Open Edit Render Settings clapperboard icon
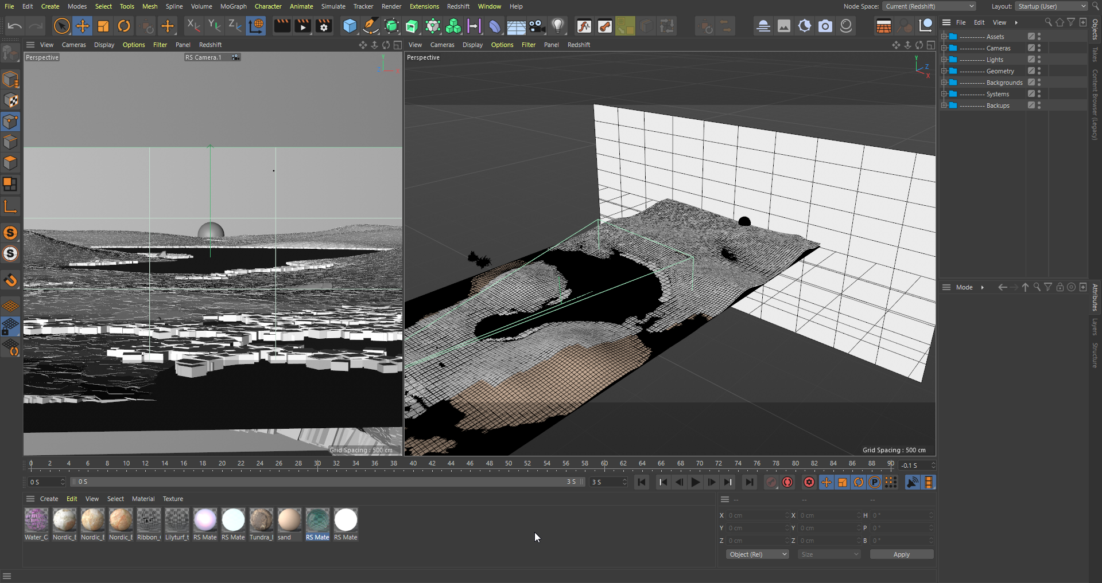 (324, 26)
